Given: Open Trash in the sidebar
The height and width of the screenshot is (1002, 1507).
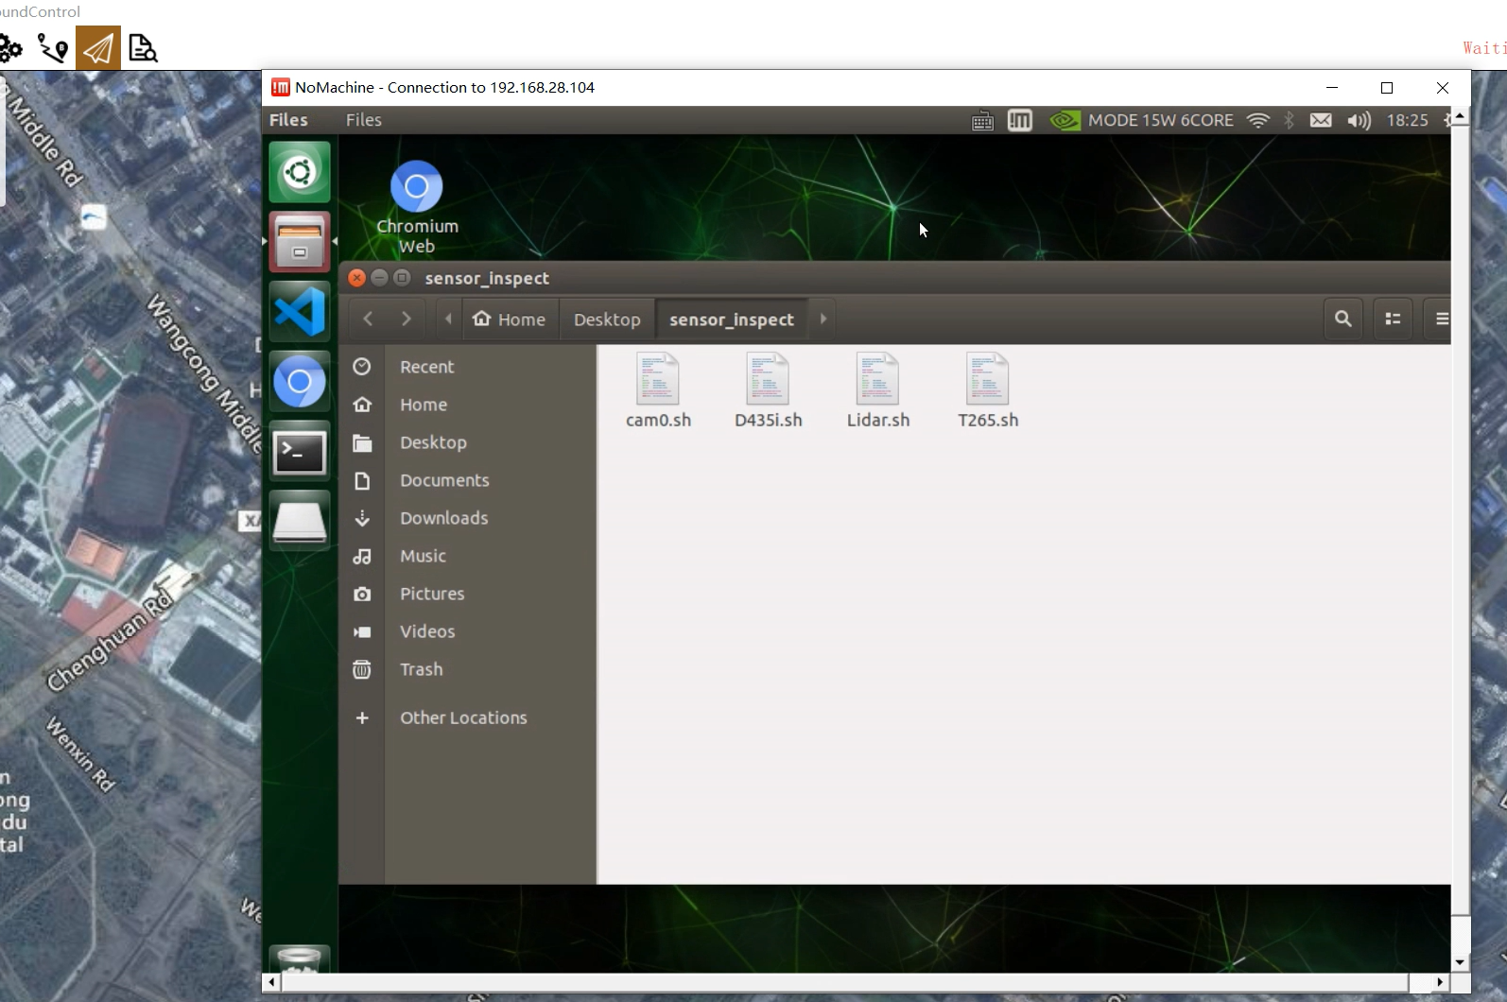Looking at the screenshot, I should tap(467, 669).
